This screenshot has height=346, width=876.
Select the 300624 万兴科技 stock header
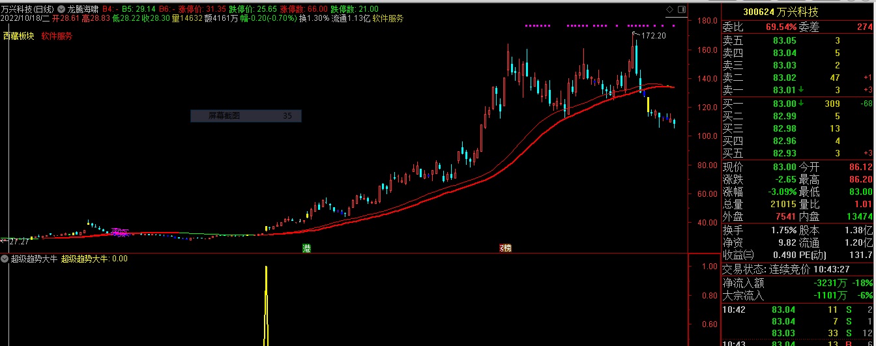(x=781, y=12)
